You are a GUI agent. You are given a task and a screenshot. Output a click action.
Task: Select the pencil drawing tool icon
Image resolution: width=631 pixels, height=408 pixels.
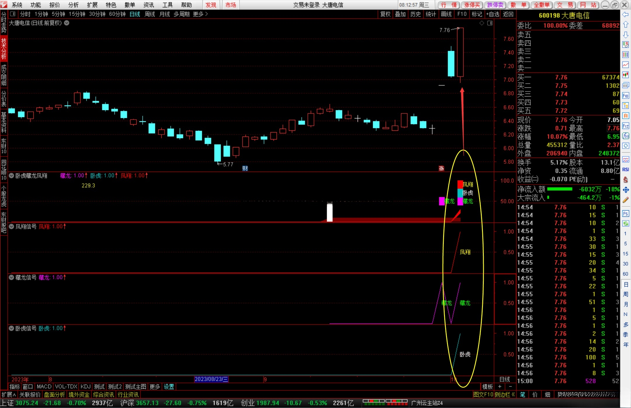(625, 200)
